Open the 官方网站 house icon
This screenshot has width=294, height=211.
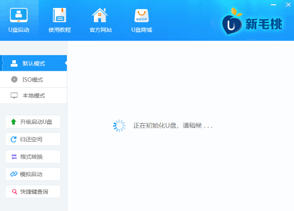click(100, 15)
